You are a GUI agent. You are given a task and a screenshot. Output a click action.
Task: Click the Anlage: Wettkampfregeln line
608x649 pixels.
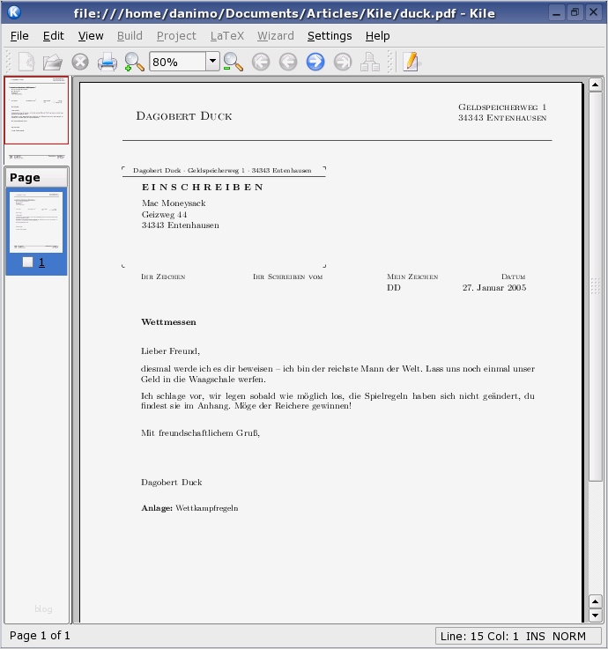pos(189,508)
